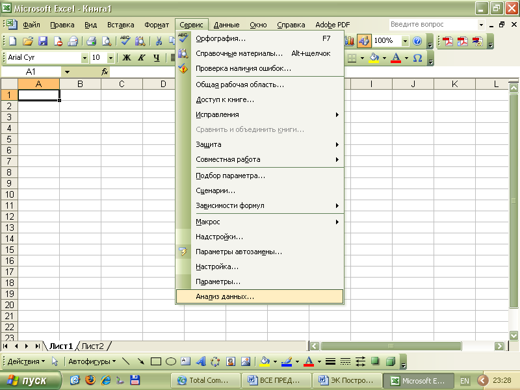Toggle the Drawing toolbar button
Image resolution: width=520 pixels, height=390 pixels.
pos(364,41)
